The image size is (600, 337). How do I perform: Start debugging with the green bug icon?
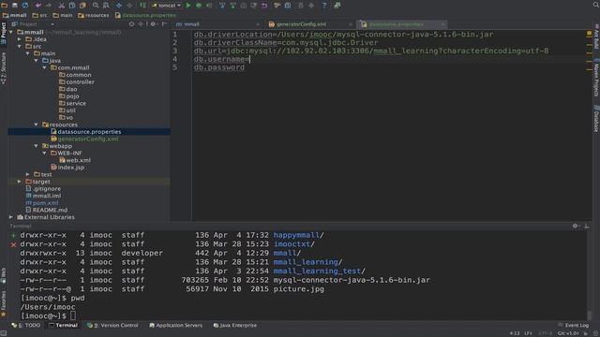pos(199,6)
